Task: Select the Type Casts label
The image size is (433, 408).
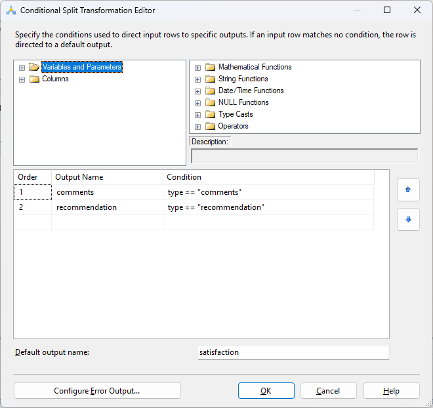Action: click(236, 114)
